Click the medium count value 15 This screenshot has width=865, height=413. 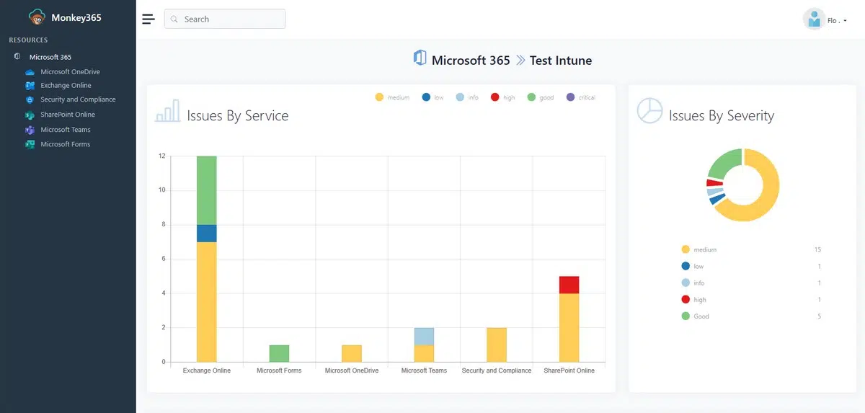[x=817, y=249]
